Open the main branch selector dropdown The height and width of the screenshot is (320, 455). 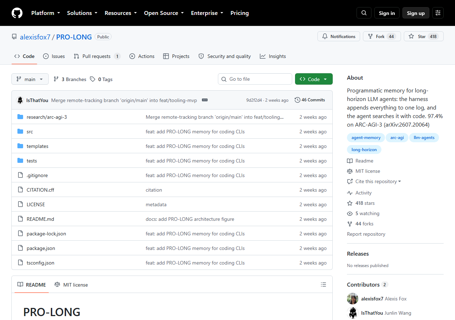tap(30, 79)
